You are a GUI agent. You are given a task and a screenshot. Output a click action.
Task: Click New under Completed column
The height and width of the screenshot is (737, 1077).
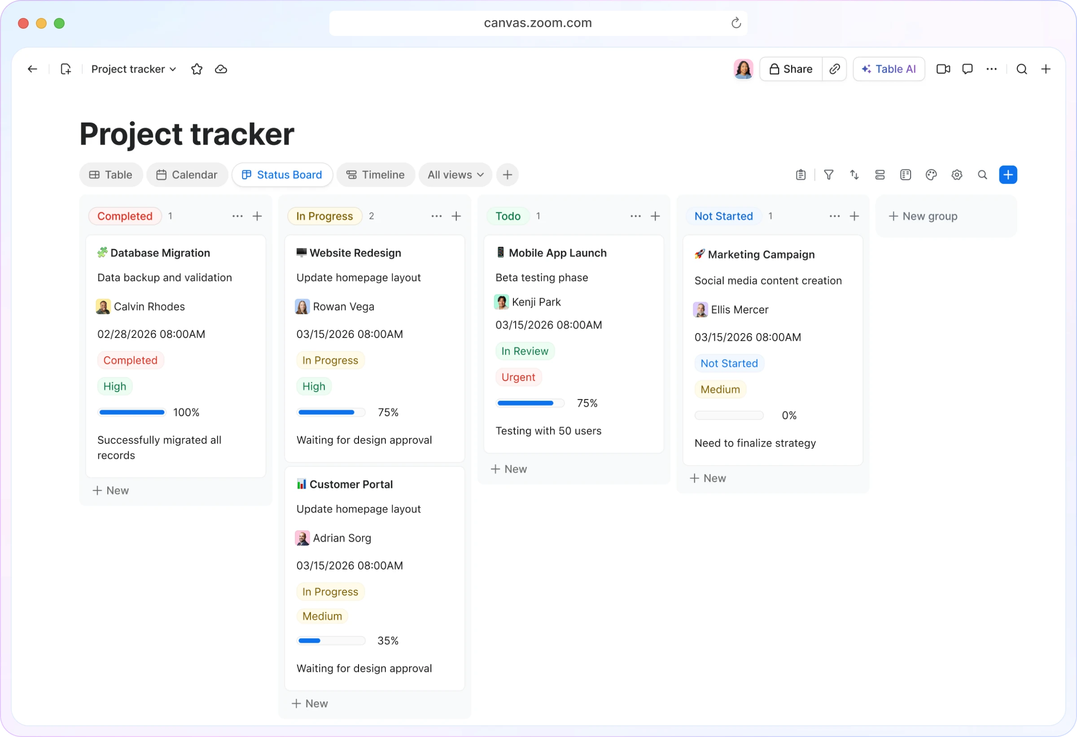111,491
